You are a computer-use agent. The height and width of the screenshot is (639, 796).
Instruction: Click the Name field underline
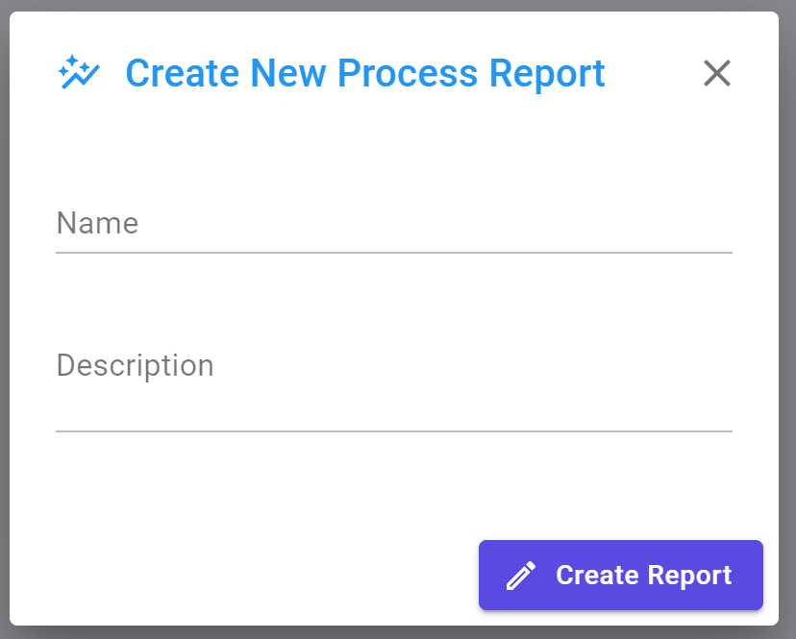pos(394,253)
